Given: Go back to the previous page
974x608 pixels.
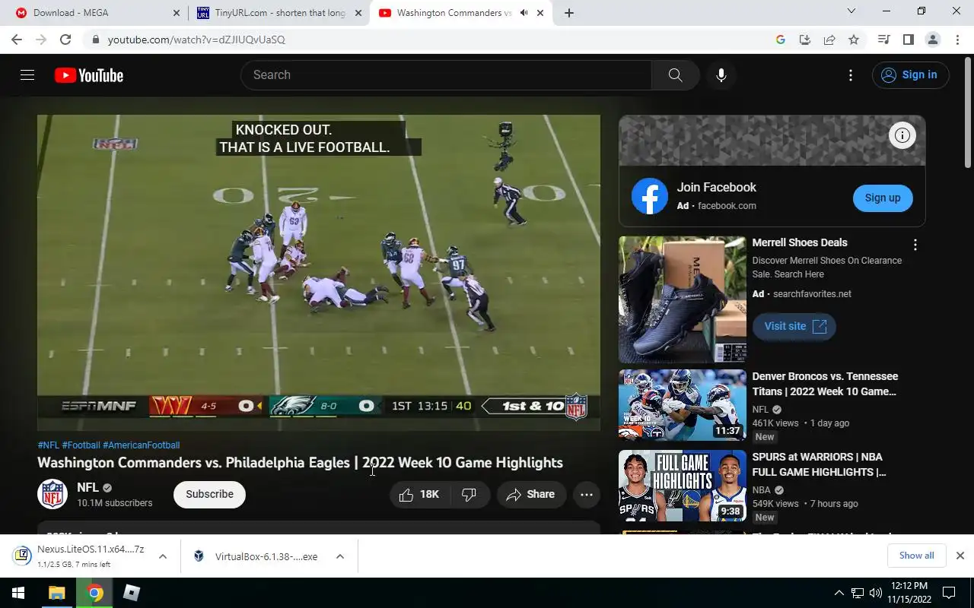Looking at the screenshot, I should (x=17, y=40).
